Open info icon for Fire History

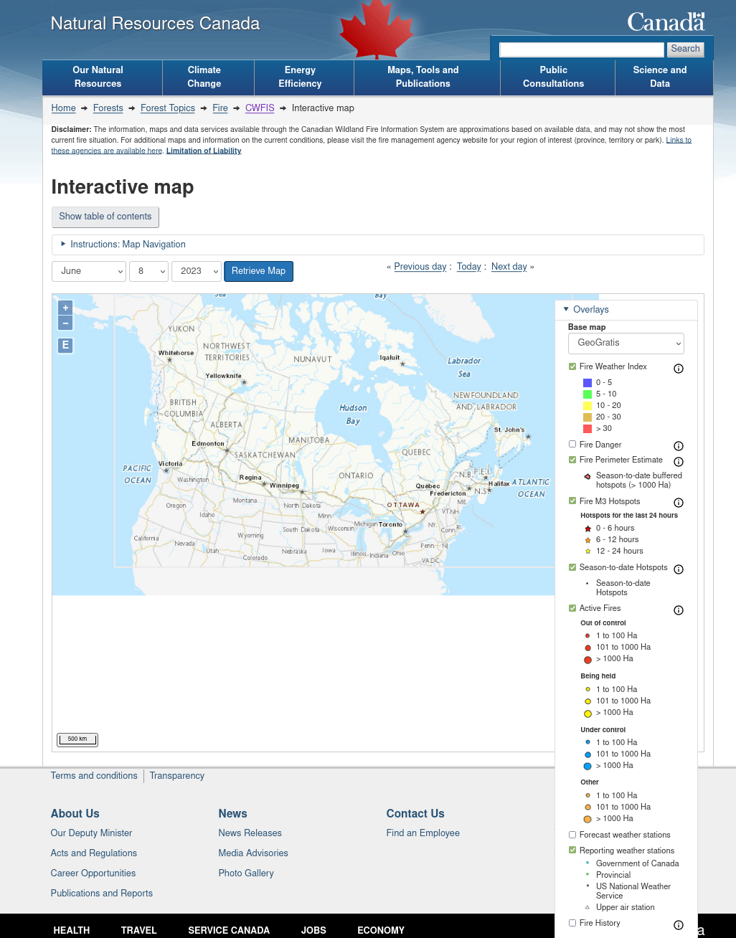[679, 925]
